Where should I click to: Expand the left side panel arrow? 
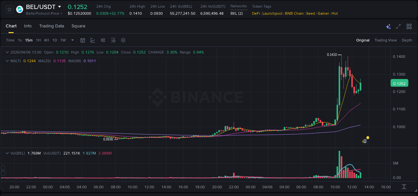(3, 170)
